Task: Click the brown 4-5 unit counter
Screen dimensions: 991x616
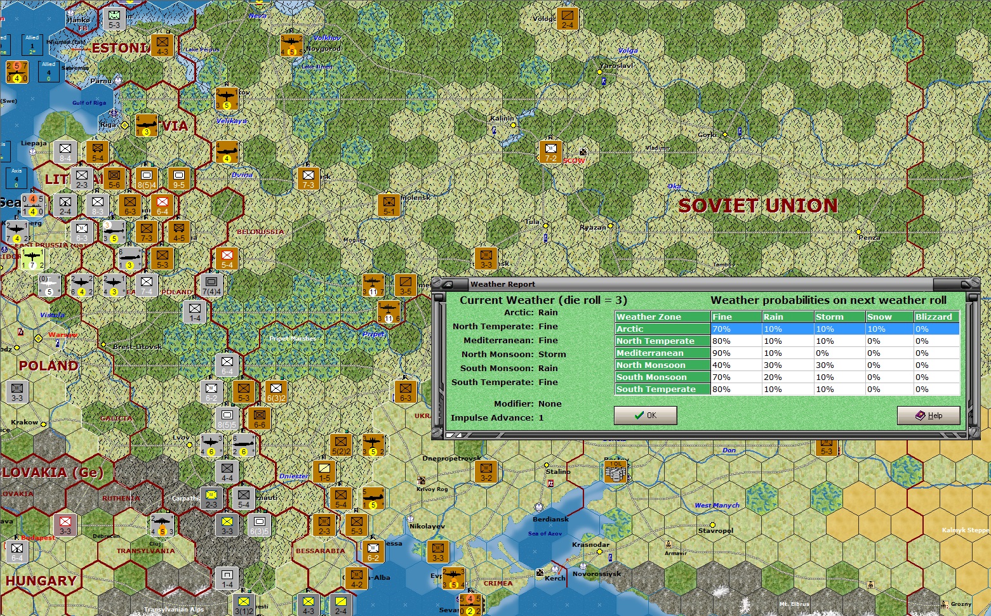Action: pos(178,232)
